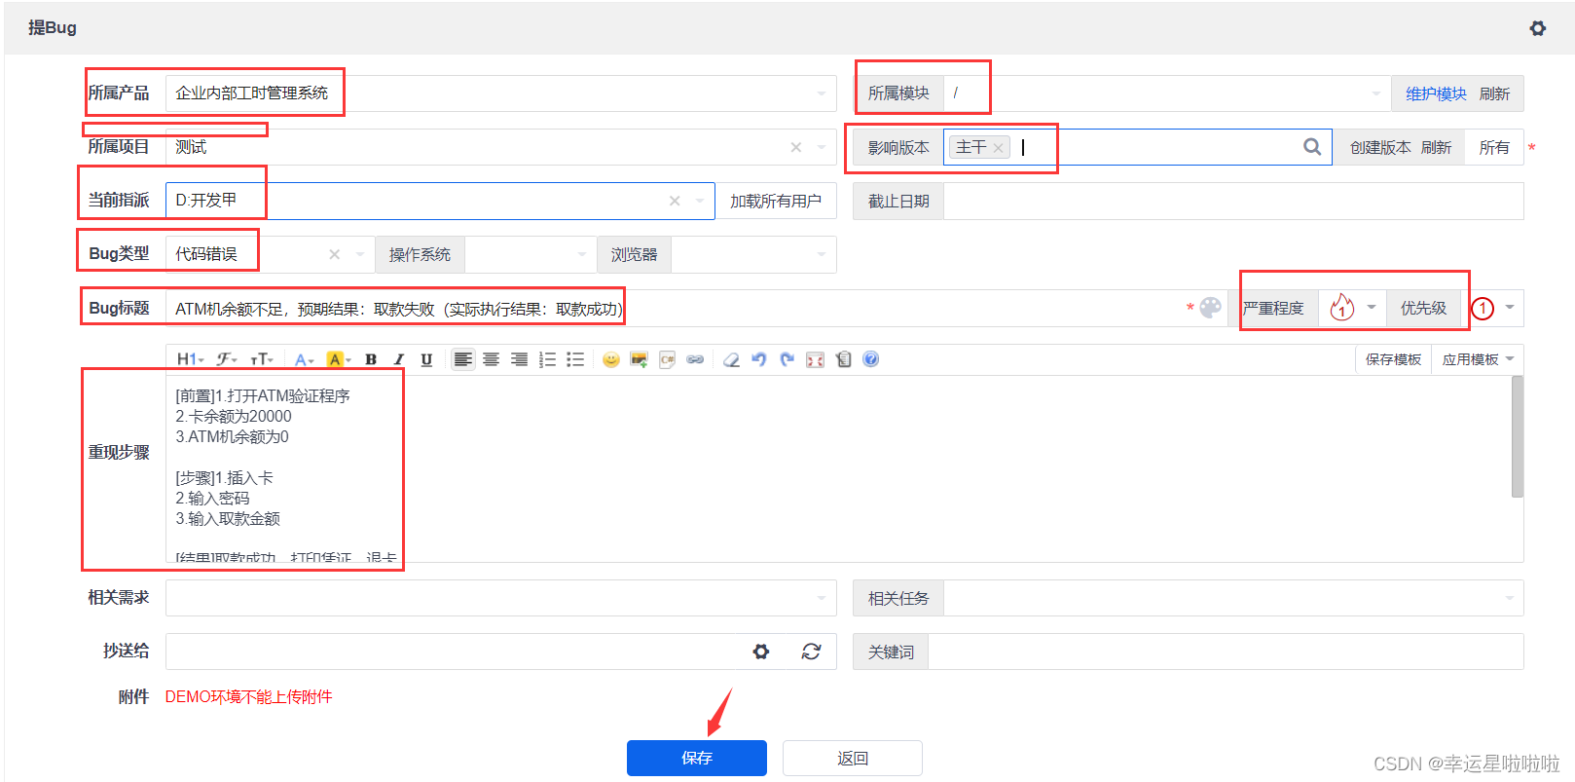Expand the 当前指派 dropdown arrow

click(x=700, y=201)
